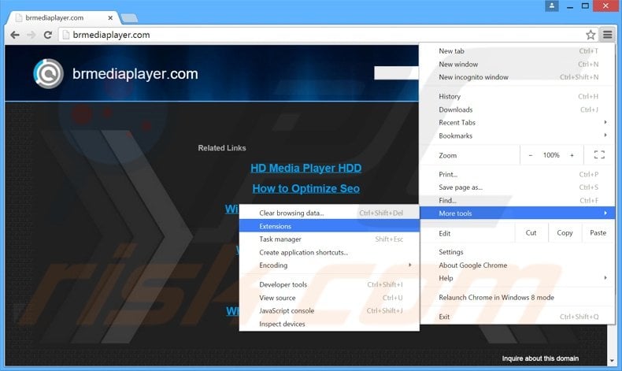
Task: Select New tab from the menu
Action: [517, 51]
